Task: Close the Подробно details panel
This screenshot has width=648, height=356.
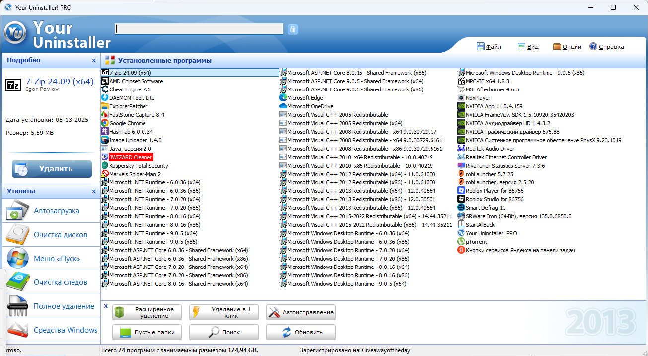Action: [94, 60]
